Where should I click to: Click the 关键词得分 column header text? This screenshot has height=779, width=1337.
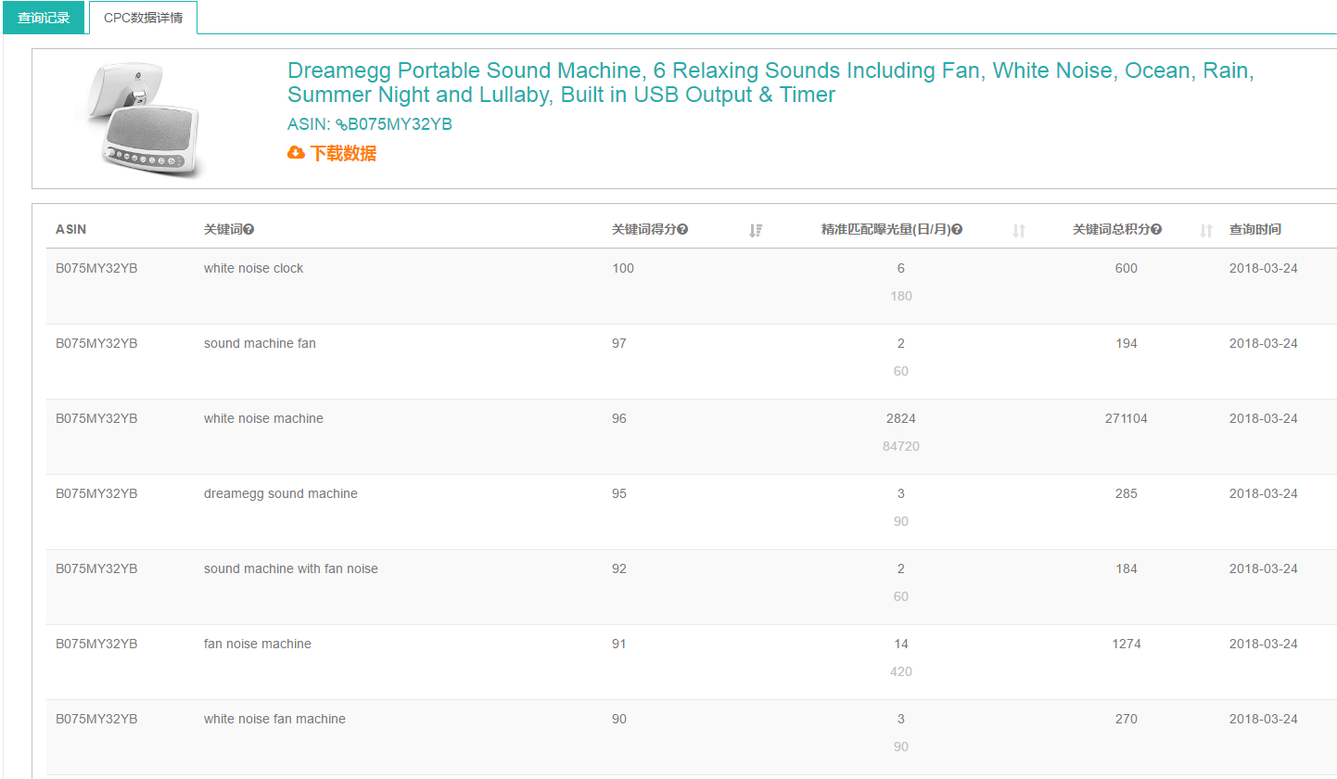coord(643,230)
